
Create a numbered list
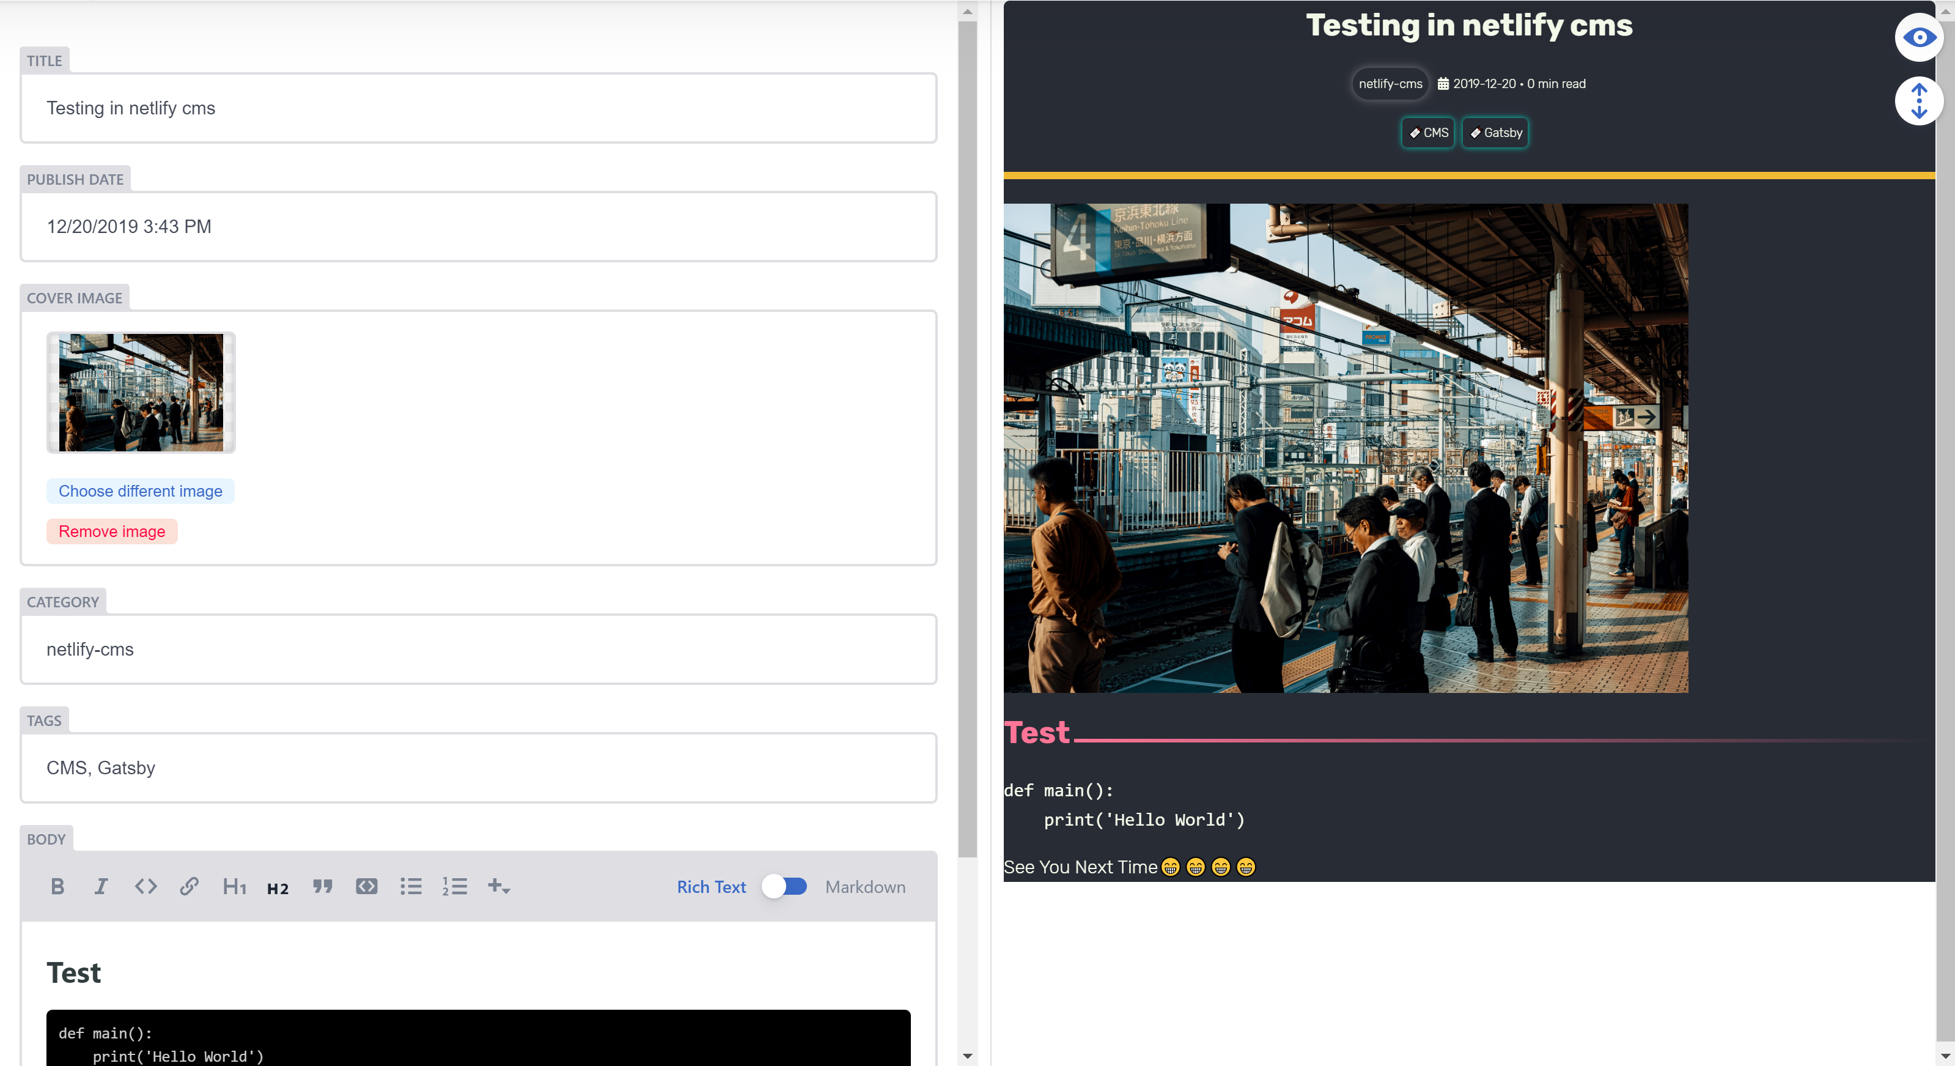click(455, 886)
